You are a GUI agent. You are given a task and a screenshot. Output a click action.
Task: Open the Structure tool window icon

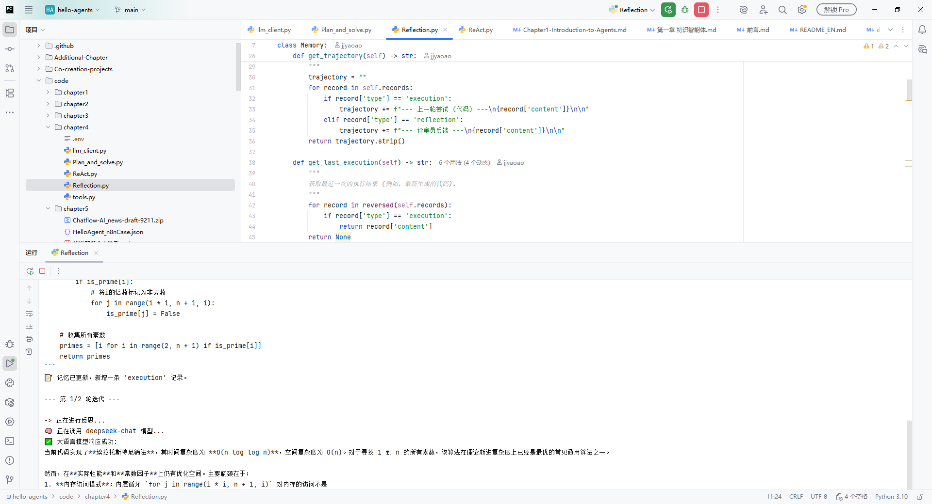pyautogui.click(x=10, y=93)
